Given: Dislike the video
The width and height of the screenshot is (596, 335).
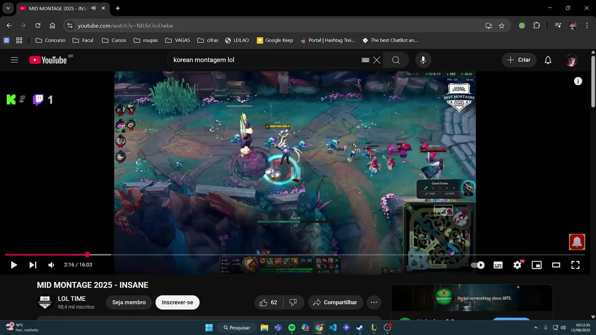Looking at the screenshot, I should (293, 302).
